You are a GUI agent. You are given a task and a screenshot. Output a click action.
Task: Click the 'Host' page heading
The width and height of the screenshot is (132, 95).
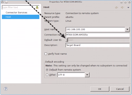click(46, 7)
